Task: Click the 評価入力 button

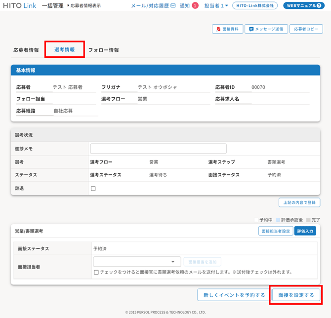Action: 305,231
